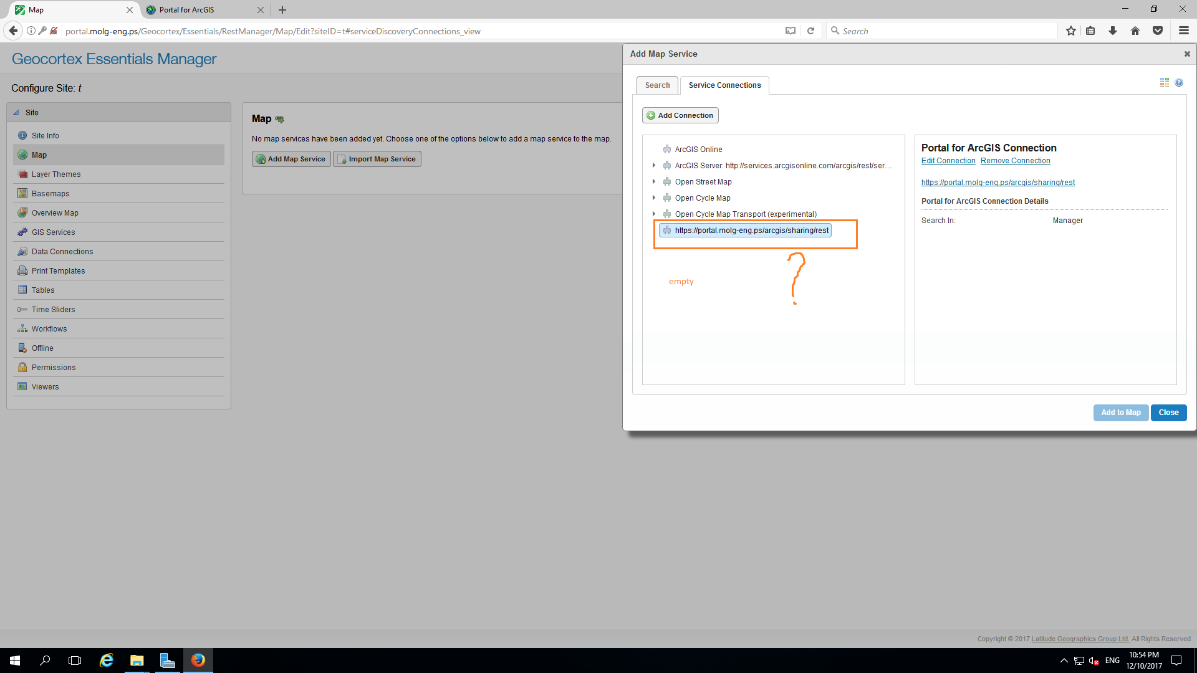Click Add Connection button

(680, 115)
